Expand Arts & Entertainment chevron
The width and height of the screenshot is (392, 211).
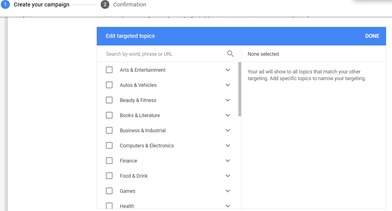pyautogui.click(x=228, y=70)
